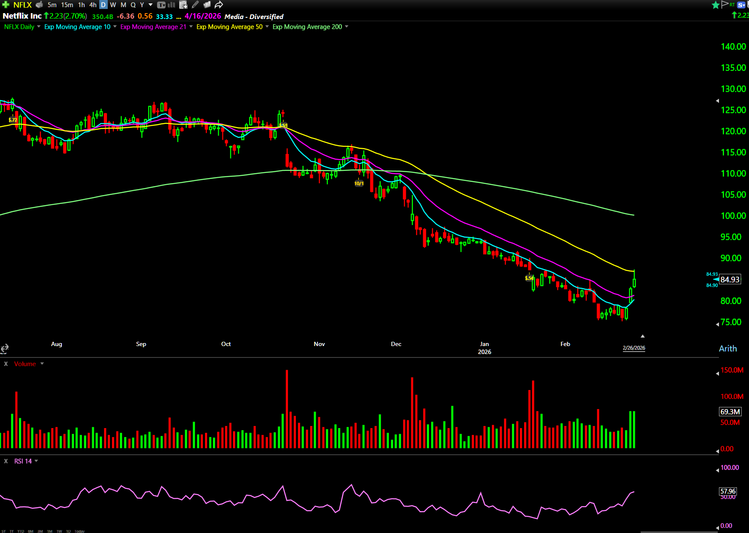Click the pencil drawing tools icon
The image size is (749, 533).
click(x=195, y=5)
